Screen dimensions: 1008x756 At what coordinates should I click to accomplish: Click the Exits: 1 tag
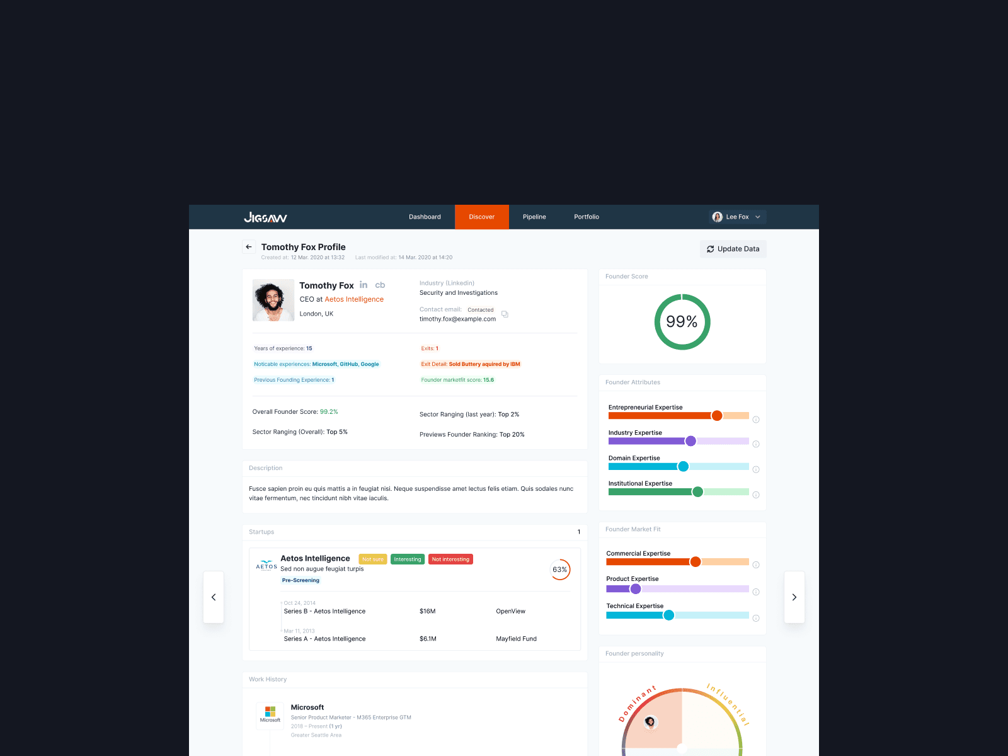pyautogui.click(x=430, y=348)
